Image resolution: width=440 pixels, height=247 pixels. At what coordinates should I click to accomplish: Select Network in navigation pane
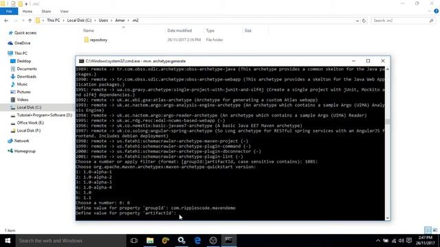tap(21, 141)
